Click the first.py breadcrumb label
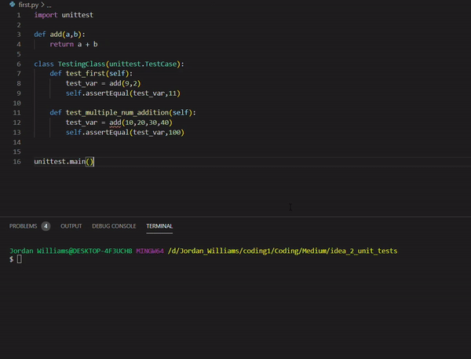Image resolution: width=471 pixels, height=359 pixels. [28, 5]
